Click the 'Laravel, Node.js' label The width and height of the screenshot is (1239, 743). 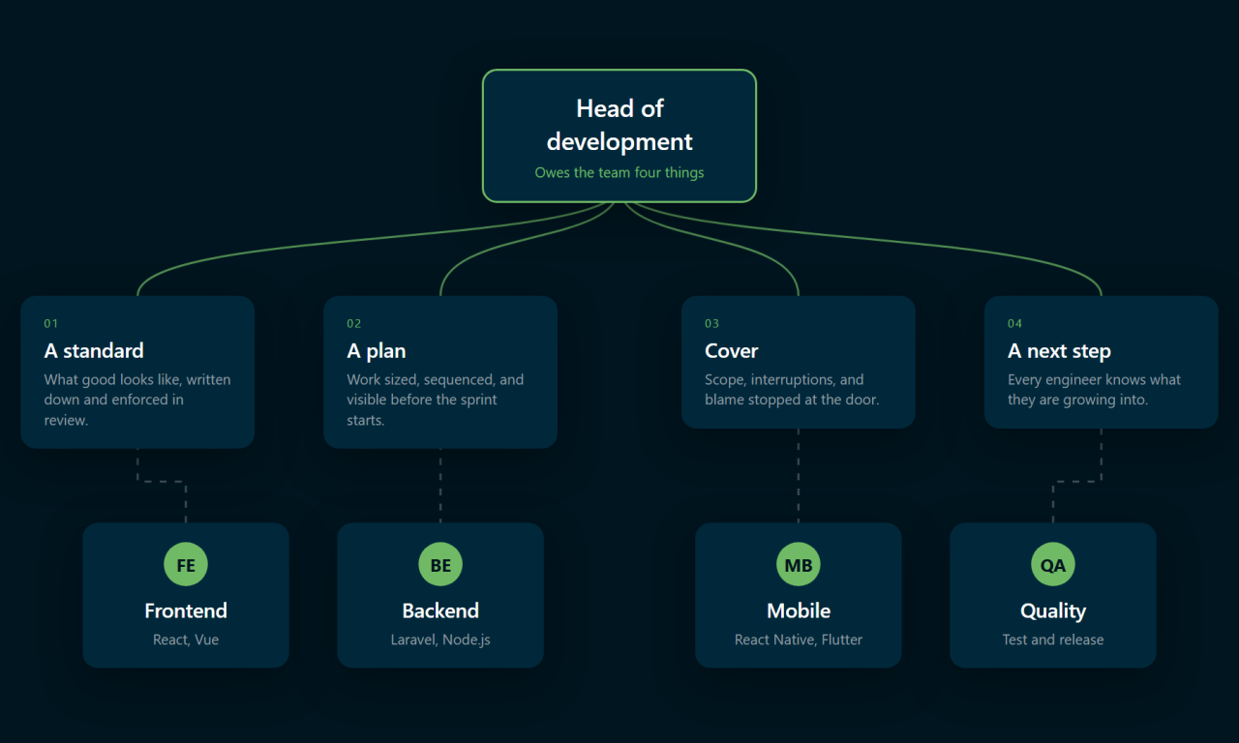440,639
